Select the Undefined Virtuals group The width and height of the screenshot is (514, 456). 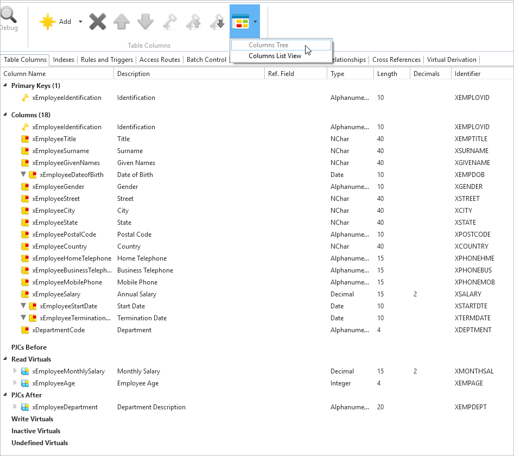40,443
